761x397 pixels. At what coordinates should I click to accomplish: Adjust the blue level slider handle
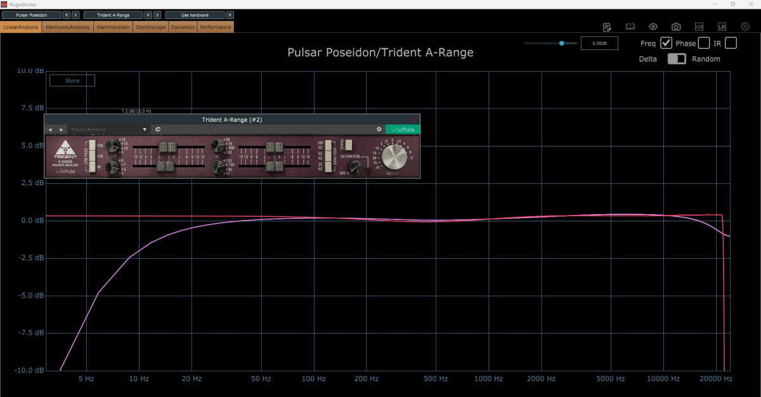(561, 43)
